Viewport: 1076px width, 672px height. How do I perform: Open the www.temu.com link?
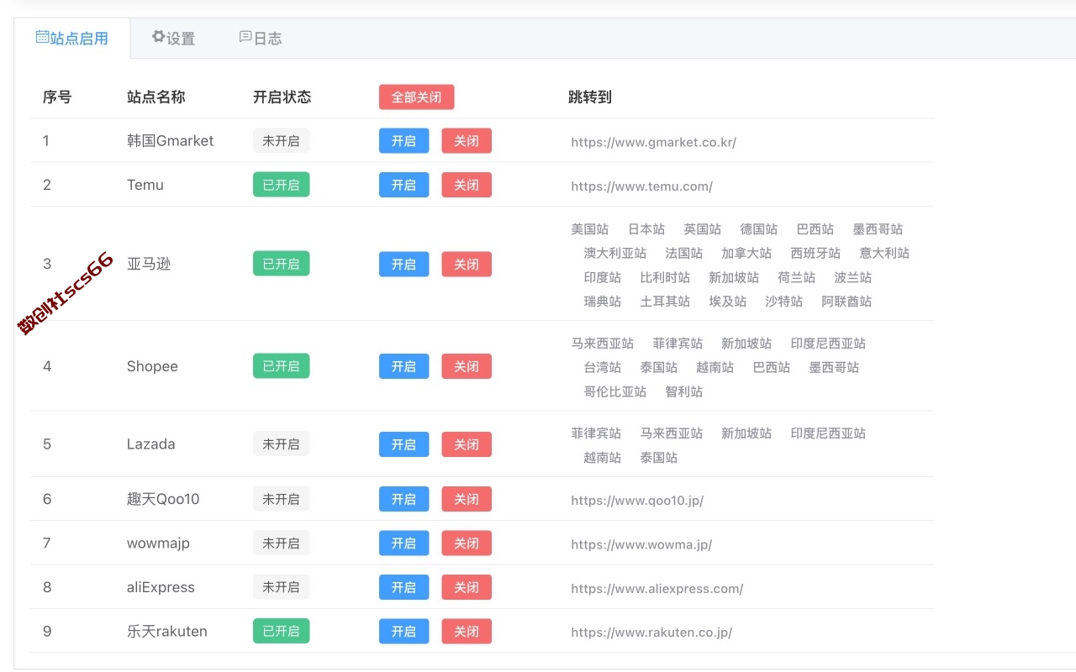point(641,186)
